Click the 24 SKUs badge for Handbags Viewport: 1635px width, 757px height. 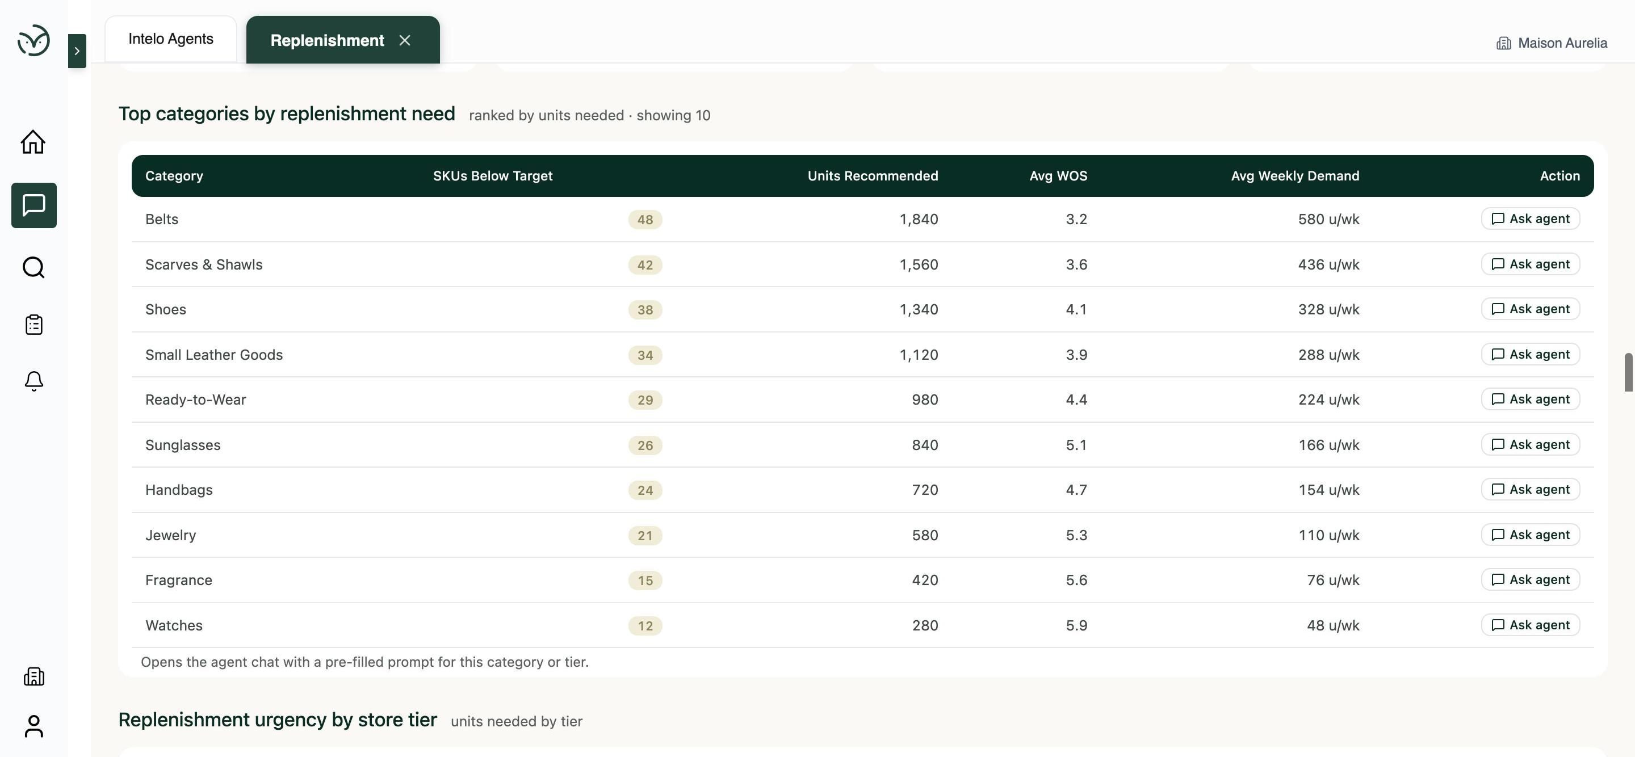point(645,490)
